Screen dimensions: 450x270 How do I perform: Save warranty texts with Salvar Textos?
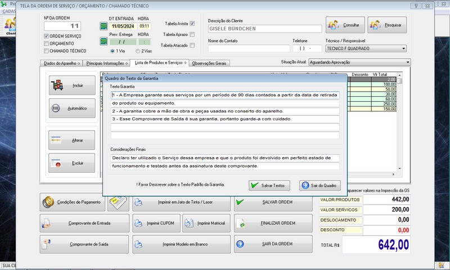pyautogui.click(x=269, y=186)
